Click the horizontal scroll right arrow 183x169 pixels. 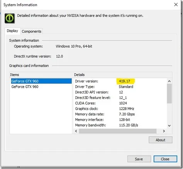pyautogui.click(x=164, y=131)
